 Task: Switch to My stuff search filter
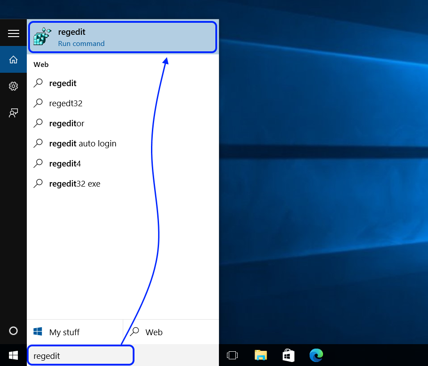pos(75,332)
